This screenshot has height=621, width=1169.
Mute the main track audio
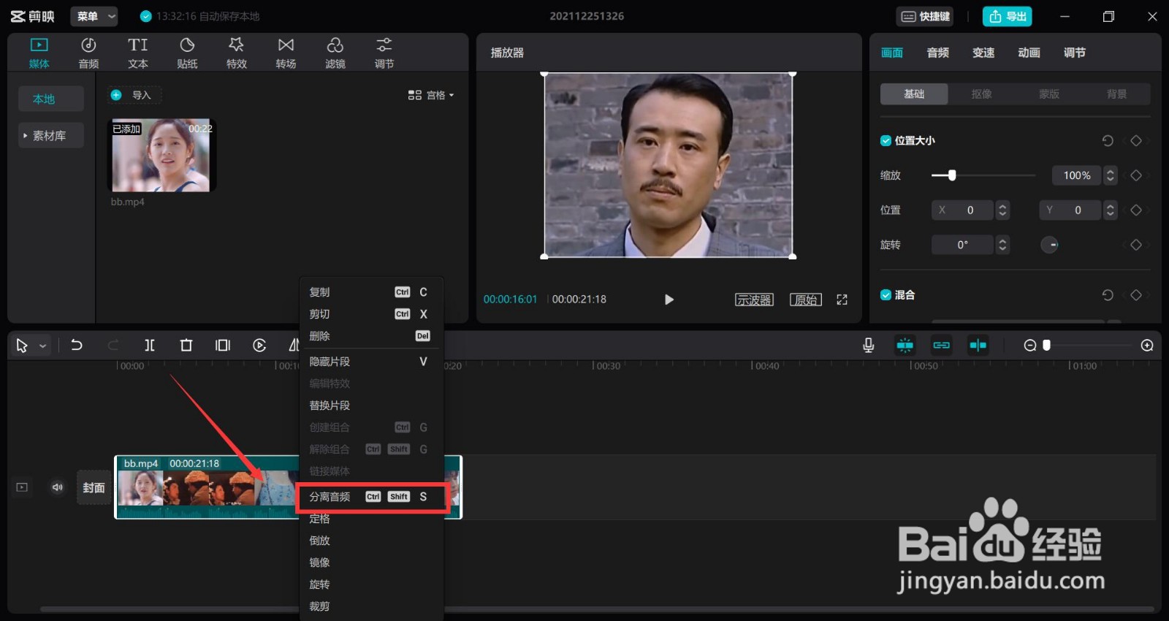[x=58, y=487]
